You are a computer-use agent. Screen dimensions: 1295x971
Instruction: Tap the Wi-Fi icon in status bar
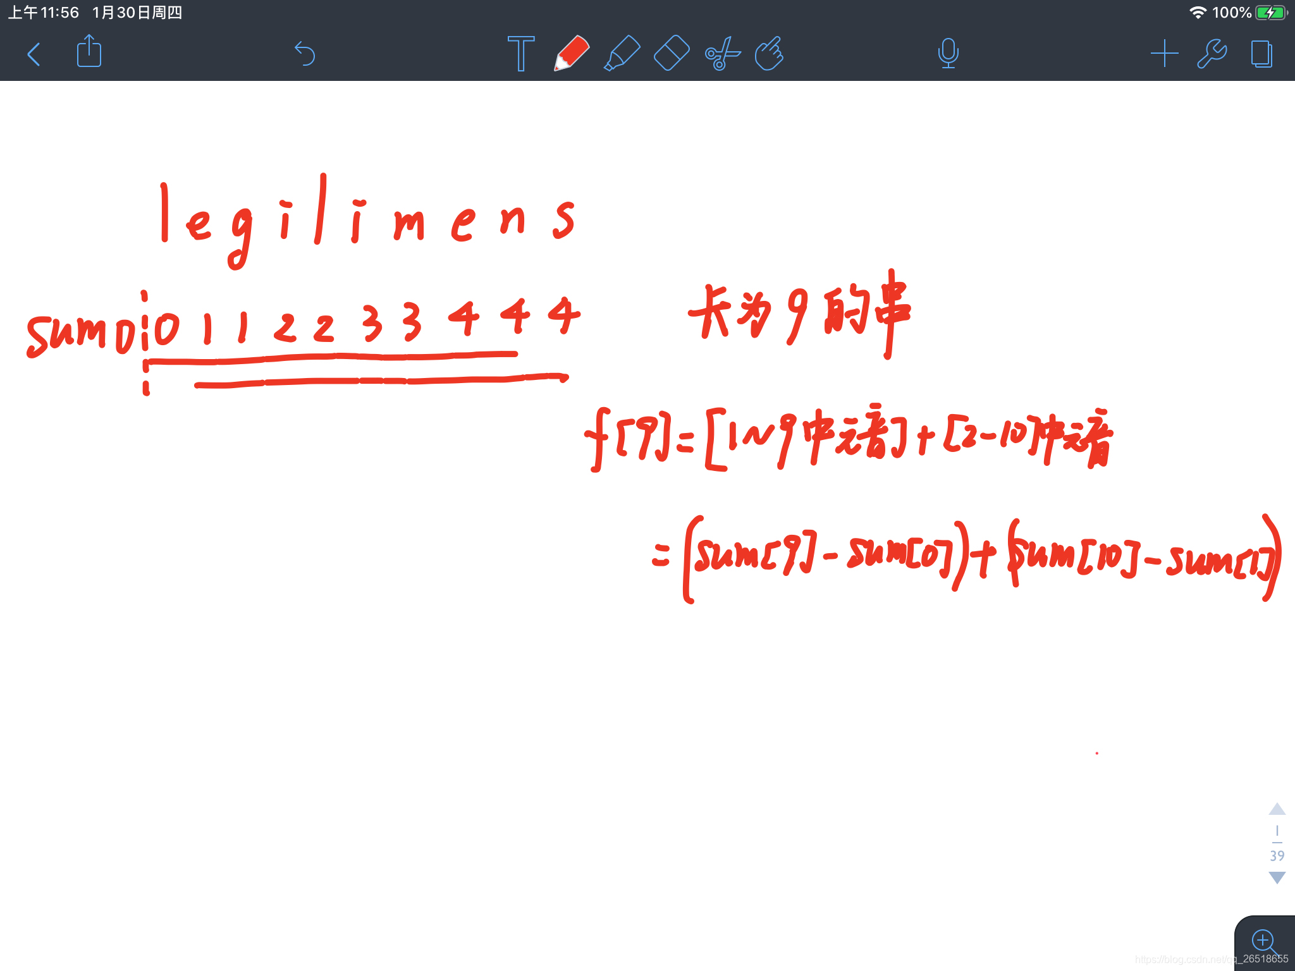(x=1198, y=13)
